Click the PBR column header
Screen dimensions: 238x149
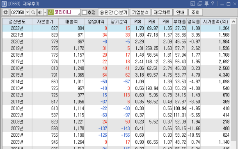pyautogui.click(x=166, y=22)
